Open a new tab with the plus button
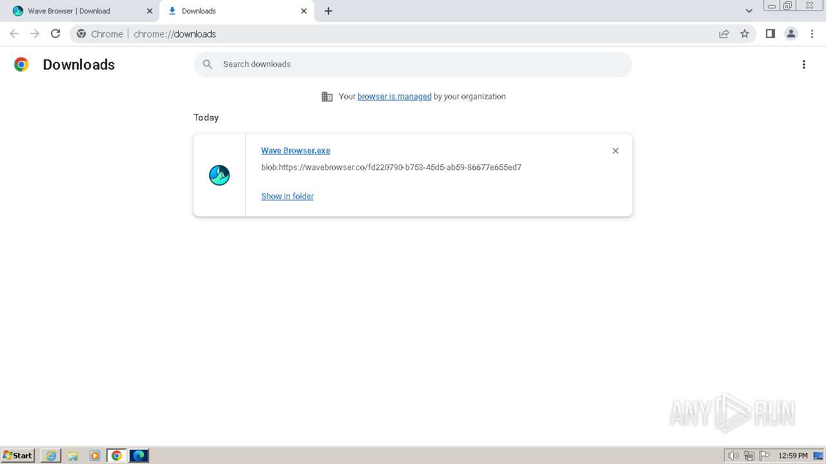The height and width of the screenshot is (464, 826). coord(328,11)
